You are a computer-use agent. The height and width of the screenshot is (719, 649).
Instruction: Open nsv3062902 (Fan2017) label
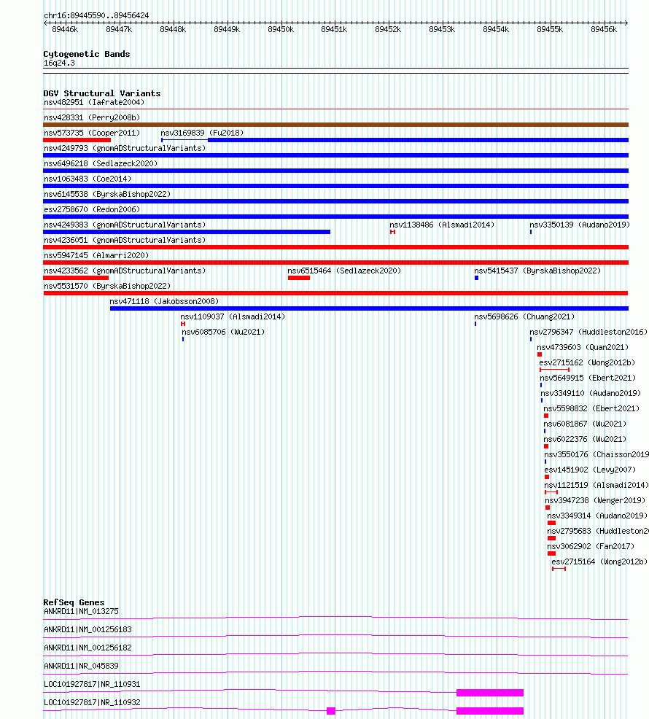pos(591,546)
